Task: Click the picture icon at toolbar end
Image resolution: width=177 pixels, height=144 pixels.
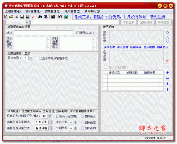Action: [66, 17]
